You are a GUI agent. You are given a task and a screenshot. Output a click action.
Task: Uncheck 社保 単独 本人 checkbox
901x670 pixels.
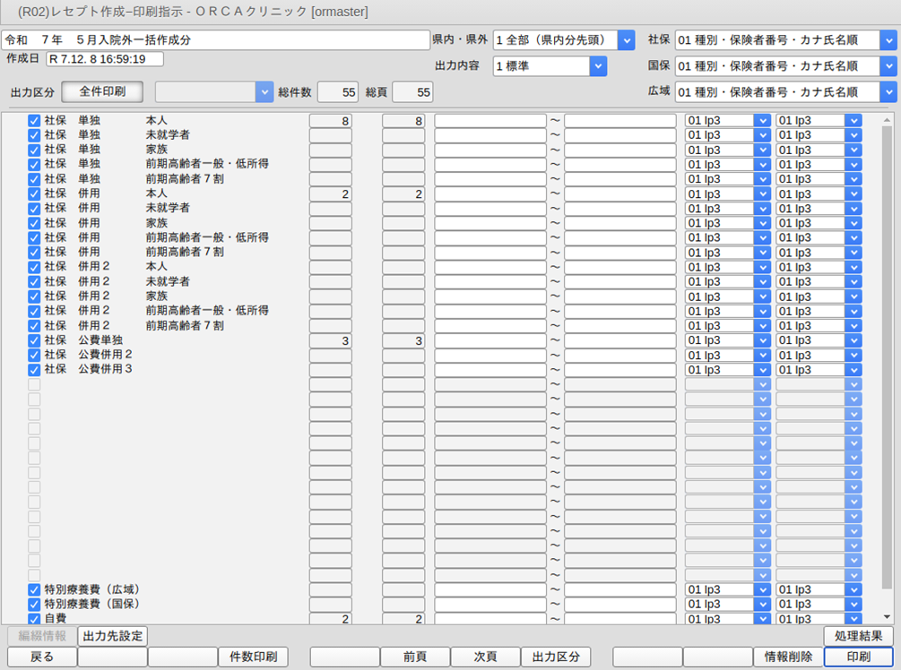[34, 120]
